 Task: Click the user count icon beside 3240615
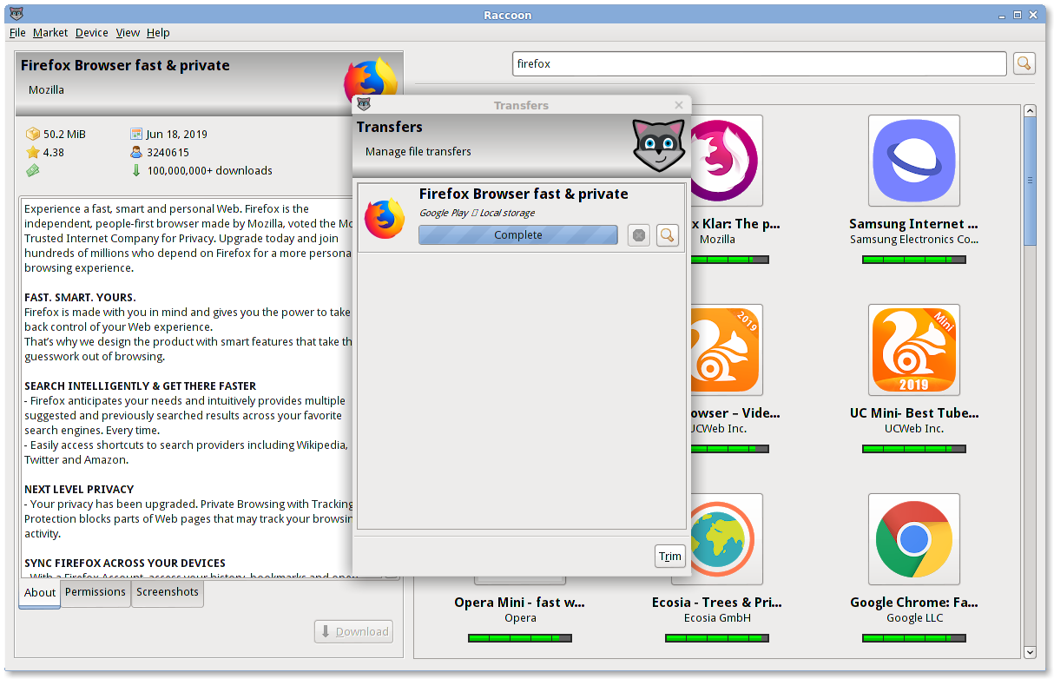(x=136, y=152)
